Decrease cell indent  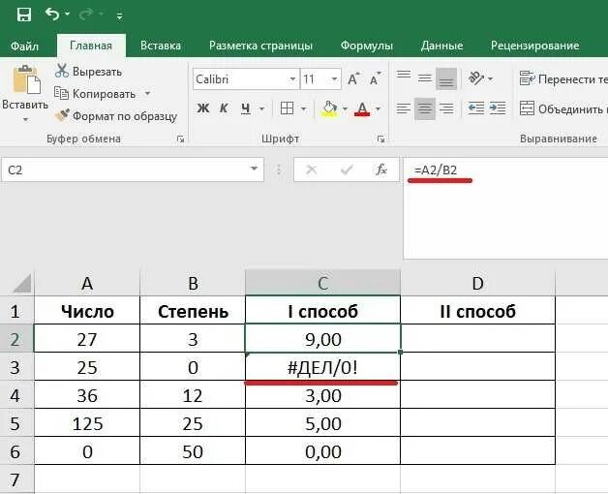(475, 108)
